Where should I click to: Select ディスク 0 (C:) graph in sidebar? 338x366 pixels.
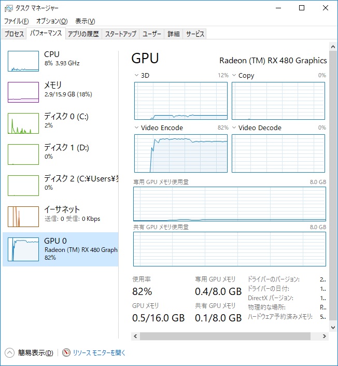(23, 123)
